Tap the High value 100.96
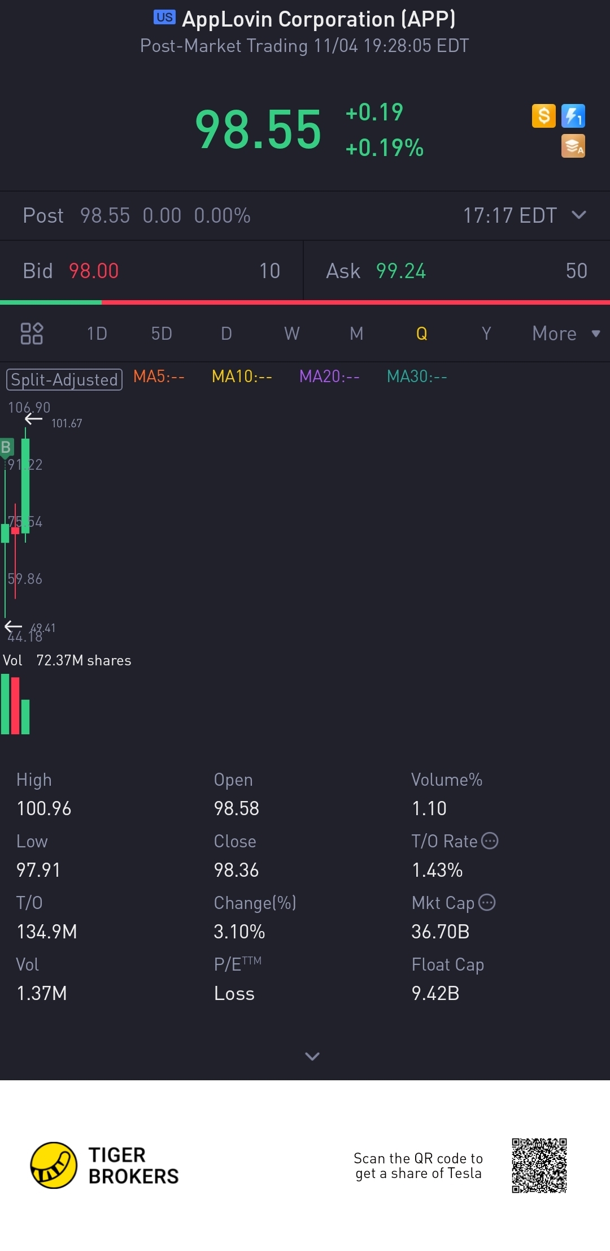610x1251 pixels. pos(44,808)
